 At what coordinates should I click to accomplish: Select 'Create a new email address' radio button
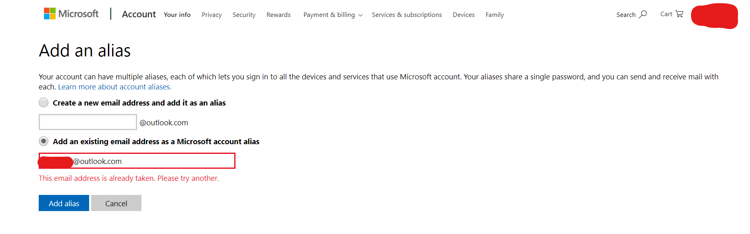(x=44, y=102)
